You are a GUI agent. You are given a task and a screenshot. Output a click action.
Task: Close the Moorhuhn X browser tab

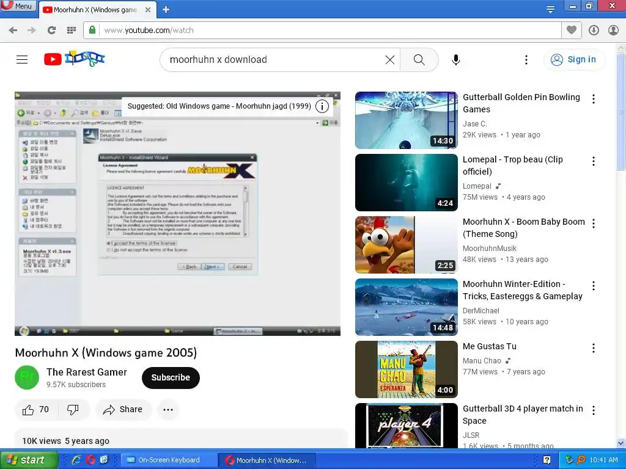(148, 10)
